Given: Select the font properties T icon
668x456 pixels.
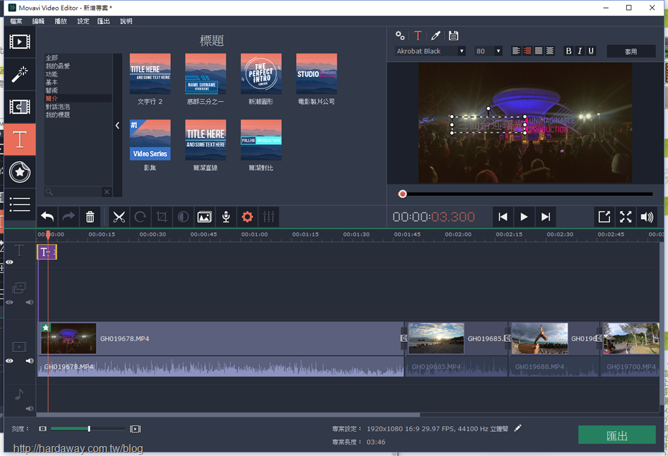Looking at the screenshot, I should click(x=417, y=36).
